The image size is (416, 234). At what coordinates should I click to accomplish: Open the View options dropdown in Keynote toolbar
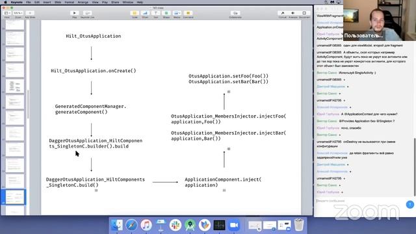[x=7, y=13]
